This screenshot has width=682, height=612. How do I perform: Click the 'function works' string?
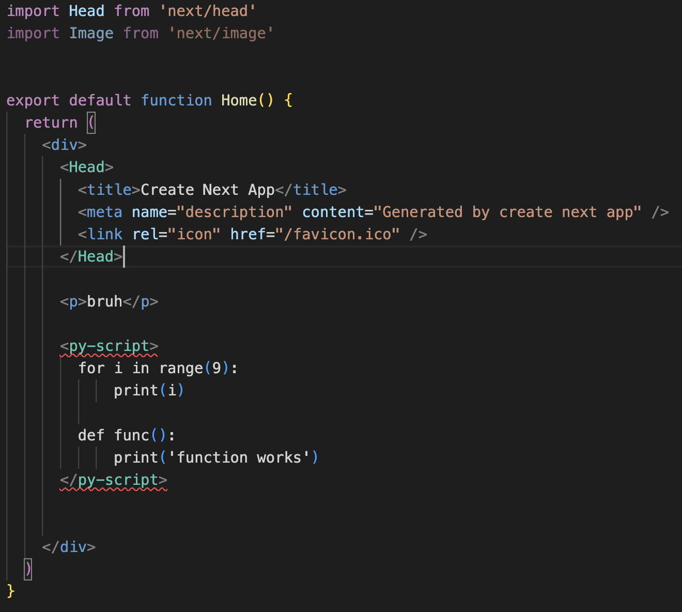239,458
